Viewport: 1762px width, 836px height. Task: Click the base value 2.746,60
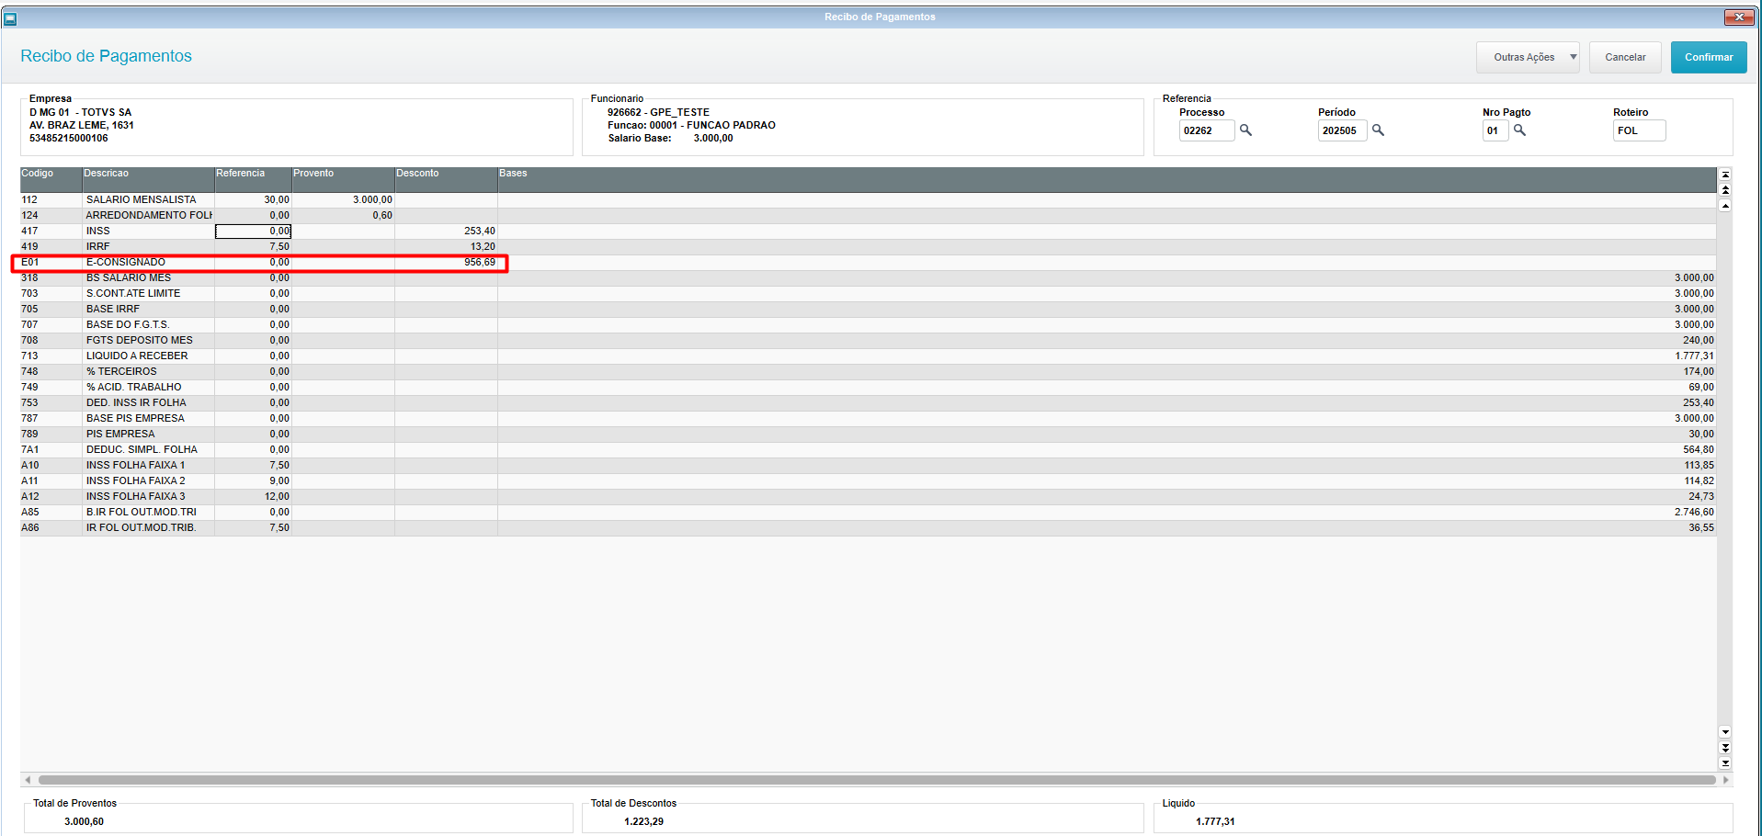1694,512
